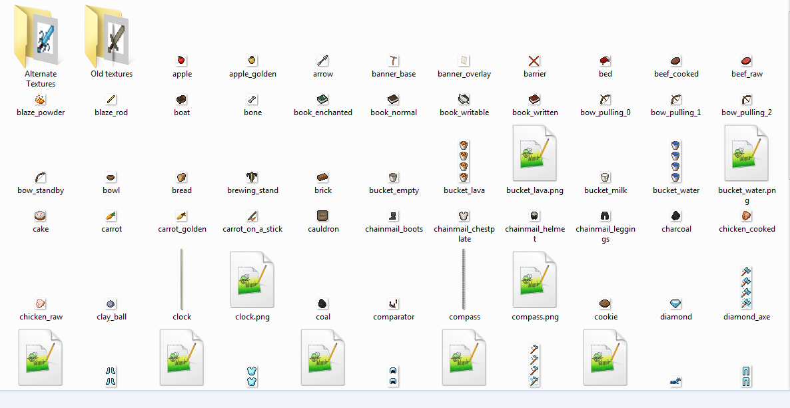Select the banner_overlay icon
The height and width of the screenshot is (408, 790).
pyautogui.click(x=464, y=61)
